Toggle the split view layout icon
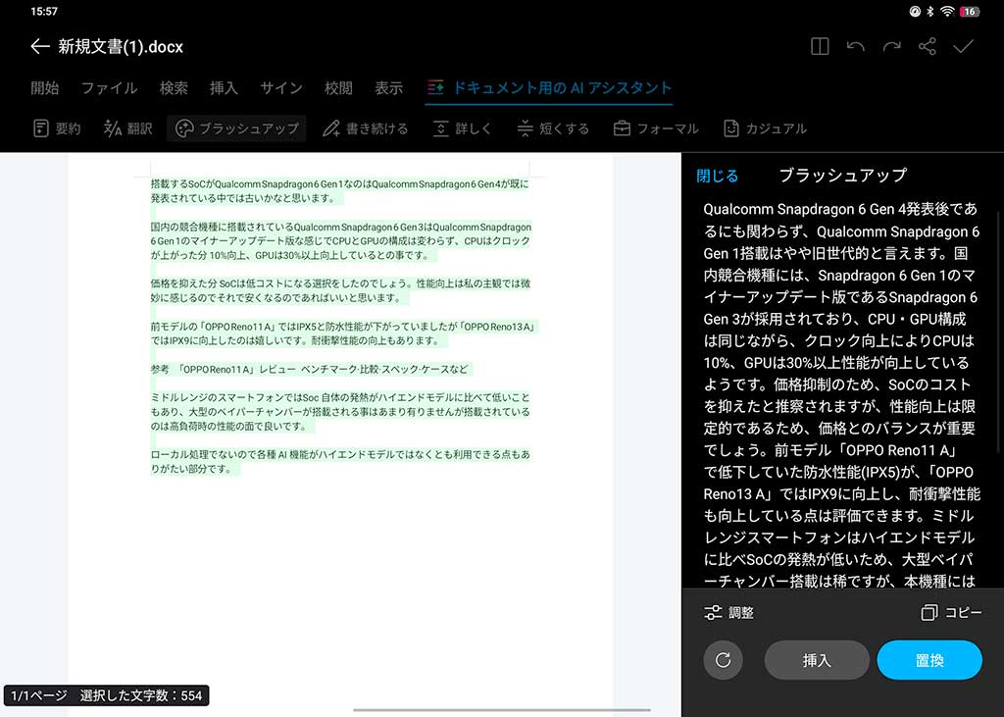This screenshot has width=1004, height=717. pyautogui.click(x=820, y=46)
